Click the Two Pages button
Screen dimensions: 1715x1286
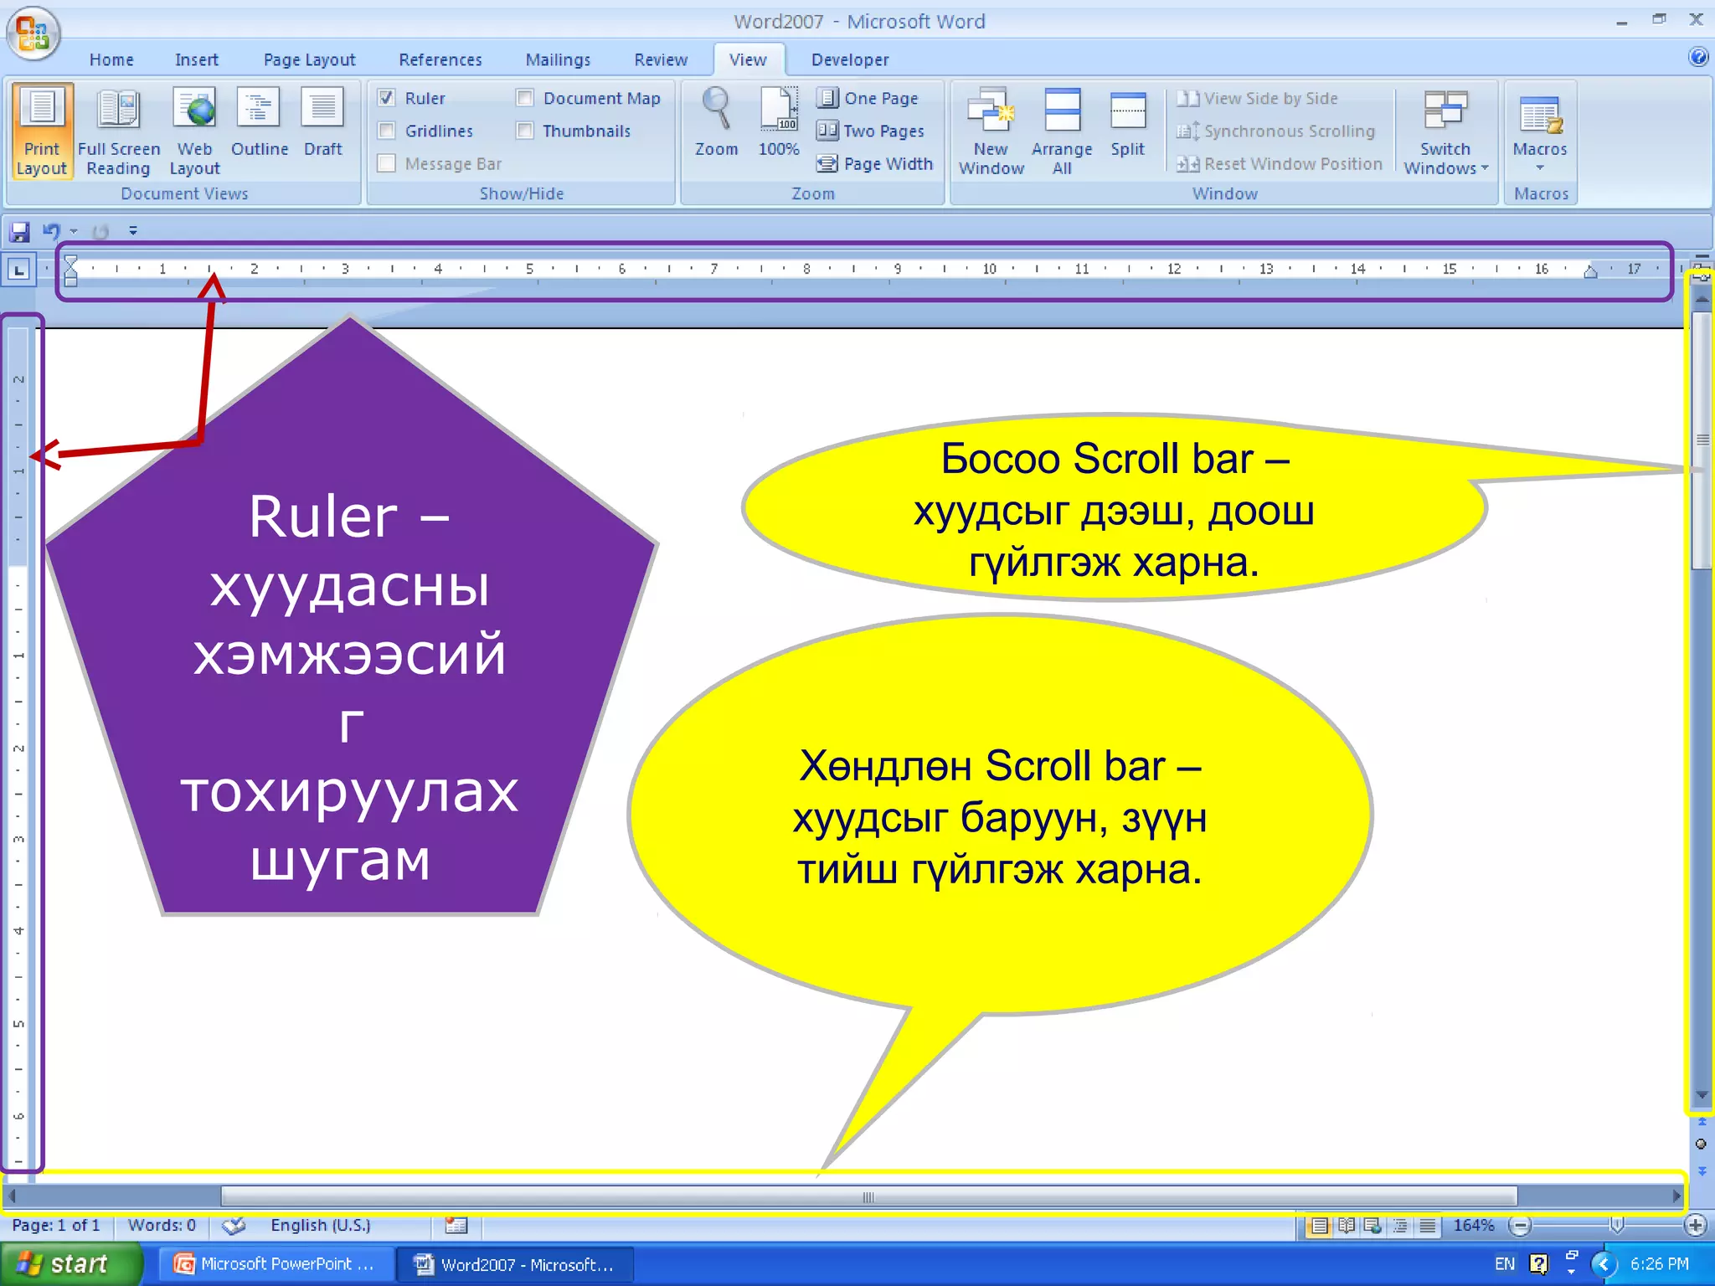(870, 131)
